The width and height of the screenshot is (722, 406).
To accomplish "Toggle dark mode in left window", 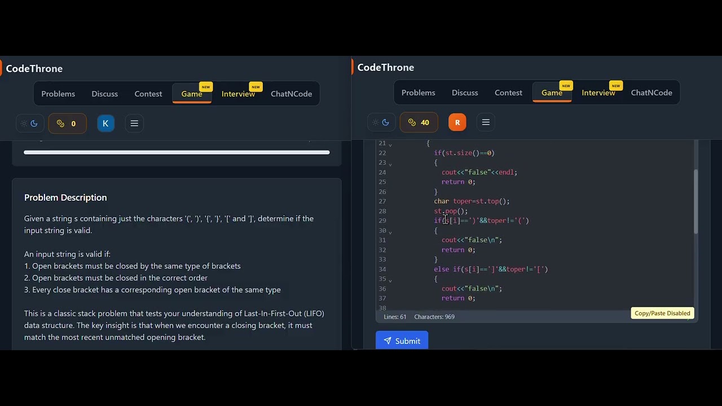I will 29,123.
